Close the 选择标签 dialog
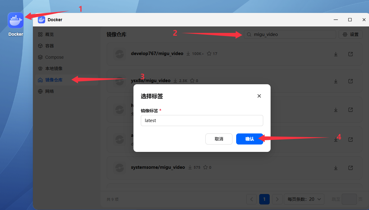The image size is (369, 210). coord(259,96)
